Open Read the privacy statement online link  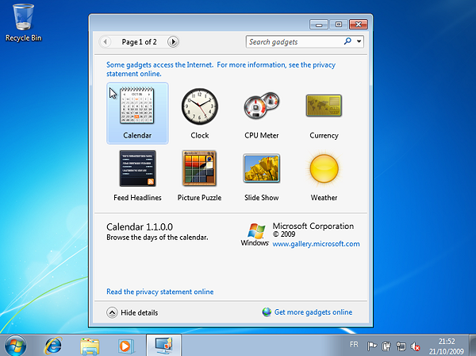(x=159, y=292)
